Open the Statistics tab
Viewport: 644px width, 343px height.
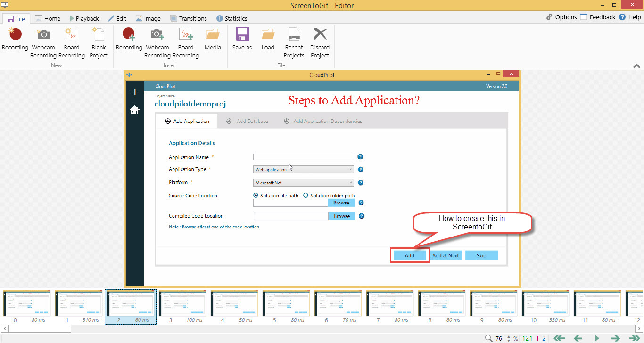(x=231, y=18)
